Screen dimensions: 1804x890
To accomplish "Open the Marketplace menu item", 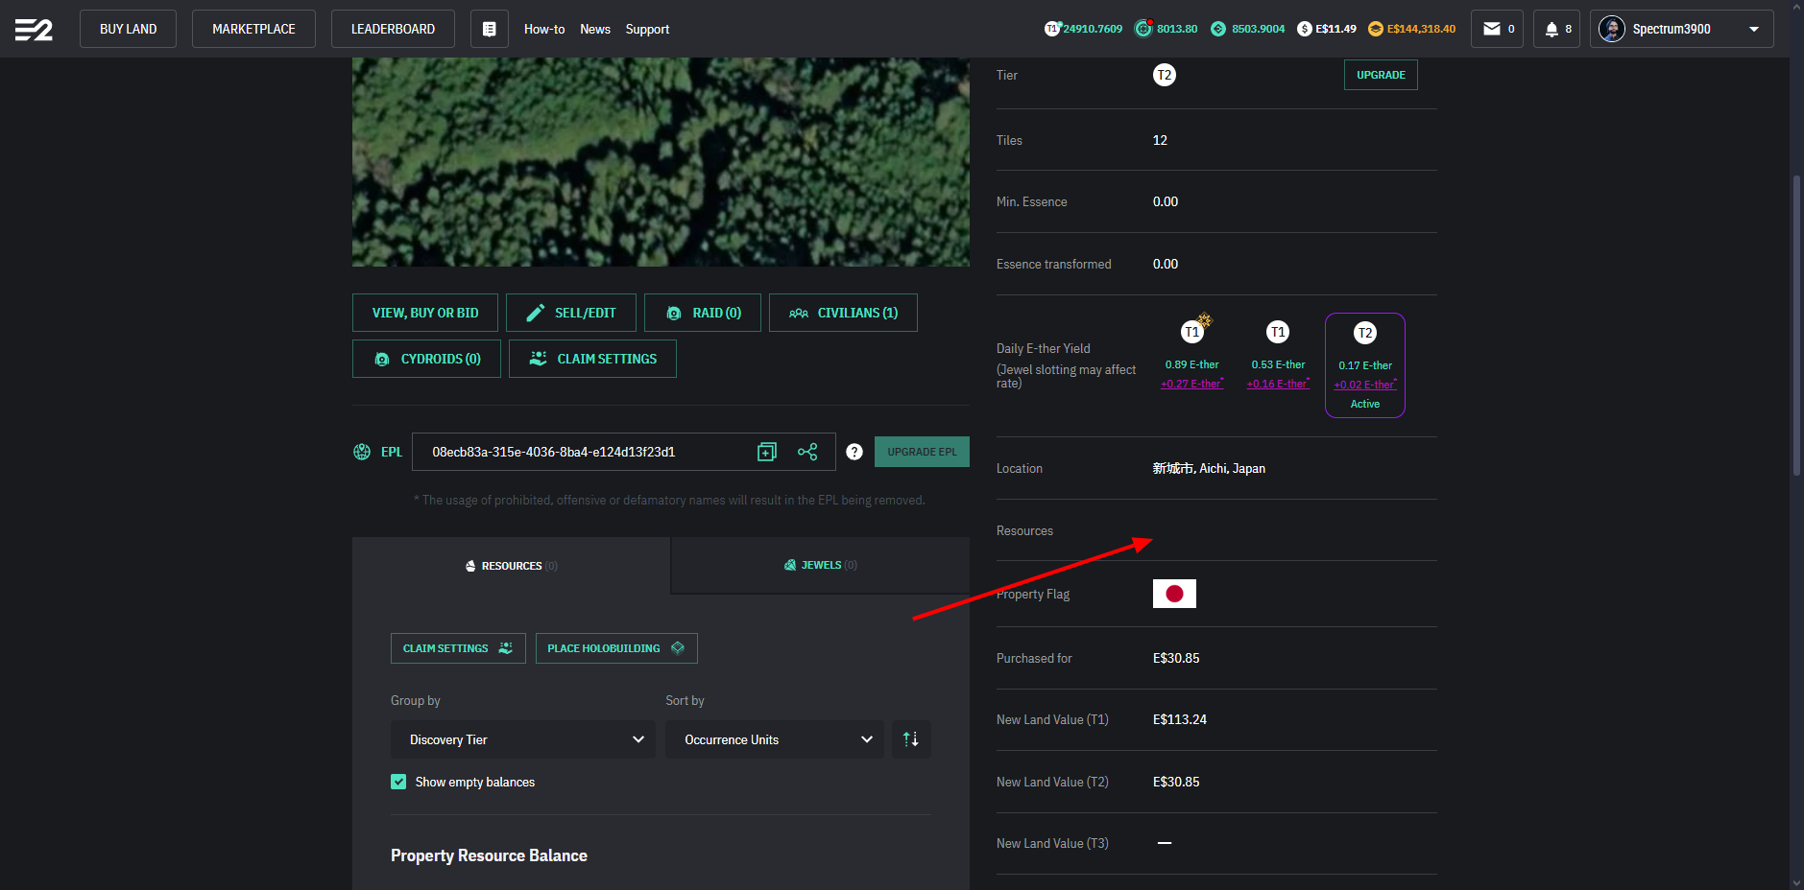I will pos(253,30).
